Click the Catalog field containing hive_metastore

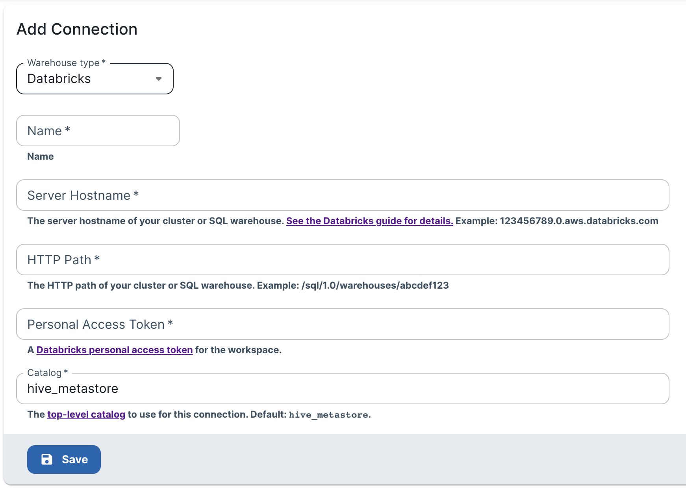pos(343,389)
